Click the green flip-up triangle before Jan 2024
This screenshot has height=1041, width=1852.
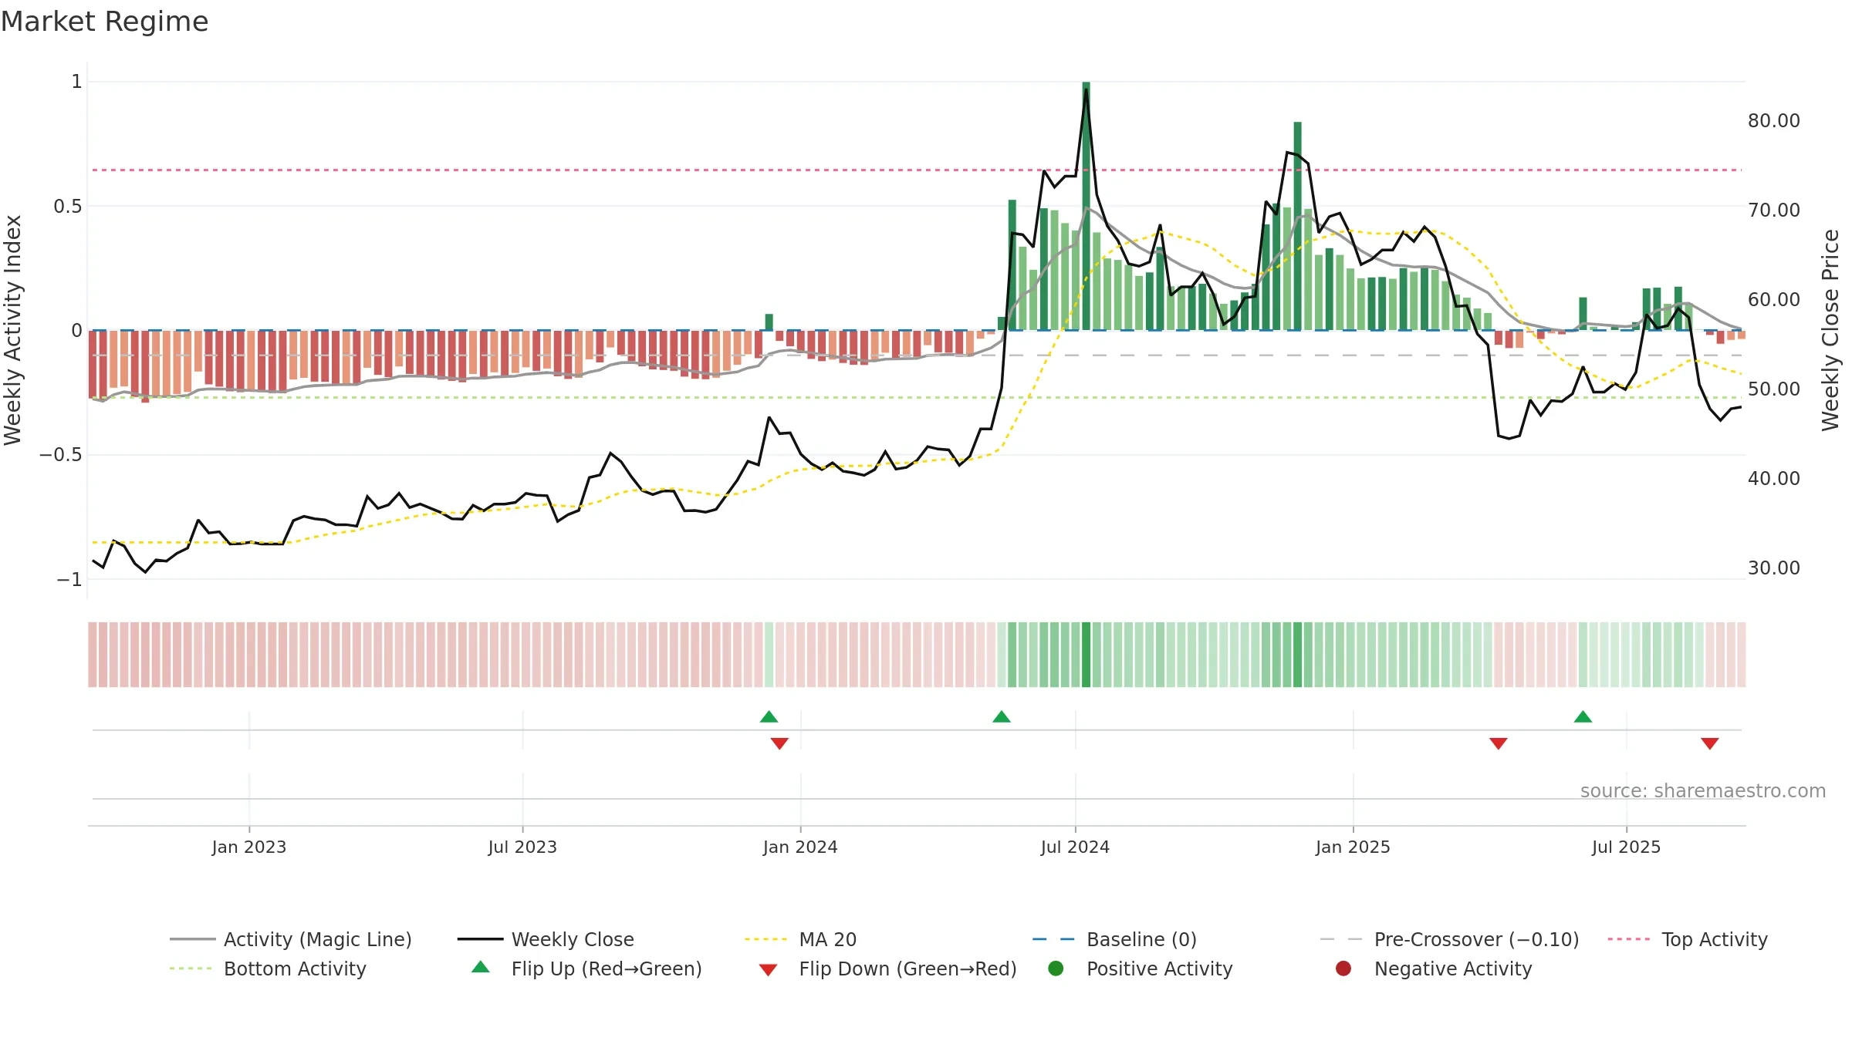(x=769, y=717)
